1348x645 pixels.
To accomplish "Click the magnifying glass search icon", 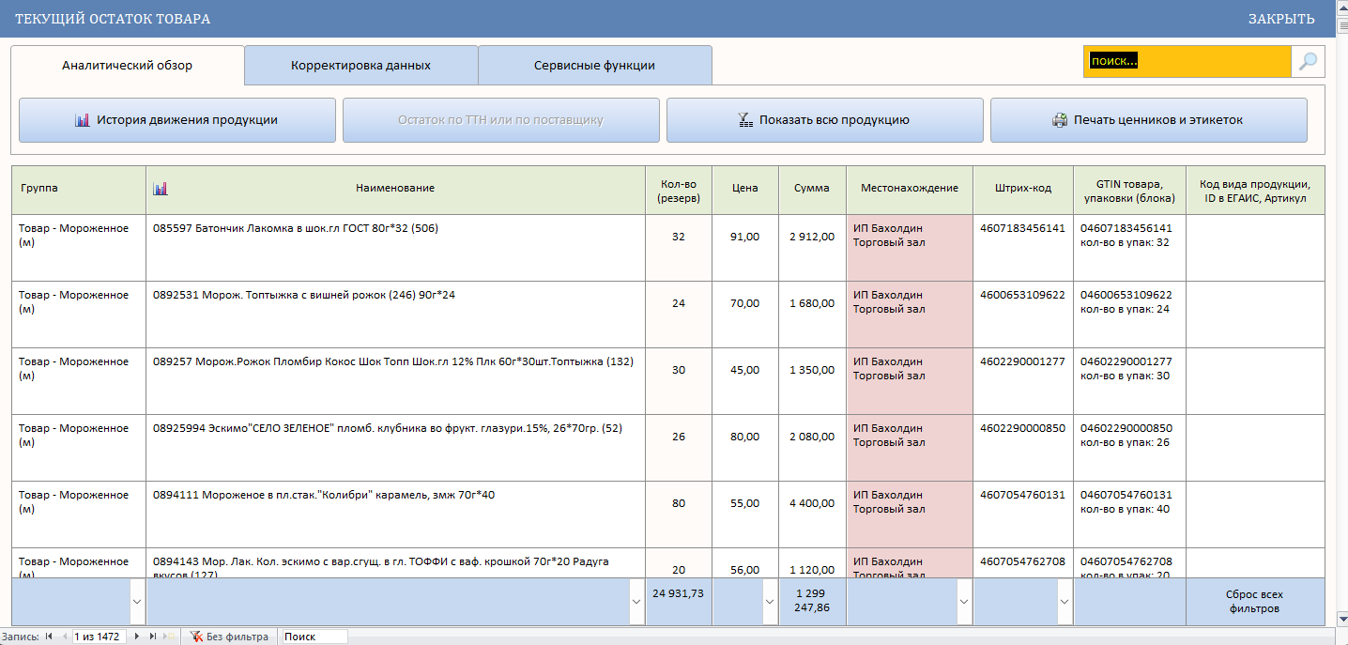I will pyautogui.click(x=1308, y=62).
